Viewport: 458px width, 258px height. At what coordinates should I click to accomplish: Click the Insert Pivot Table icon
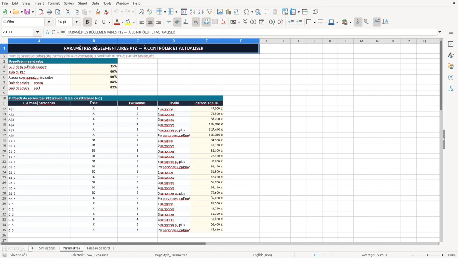click(237, 12)
